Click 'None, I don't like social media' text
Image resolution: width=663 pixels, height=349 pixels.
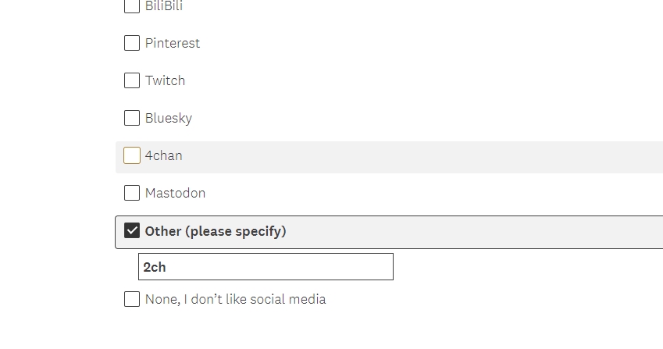pyautogui.click(x=235, y=299)
